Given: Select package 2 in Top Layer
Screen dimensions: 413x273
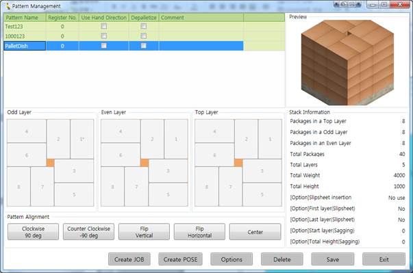Looking at the screenshot, I should tap(247, 139).
